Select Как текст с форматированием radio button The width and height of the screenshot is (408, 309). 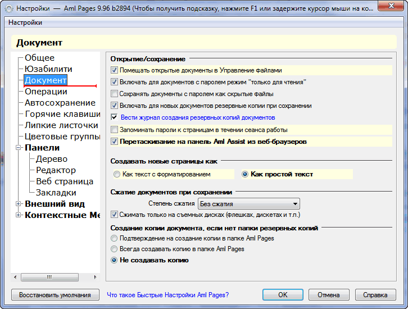116,174
